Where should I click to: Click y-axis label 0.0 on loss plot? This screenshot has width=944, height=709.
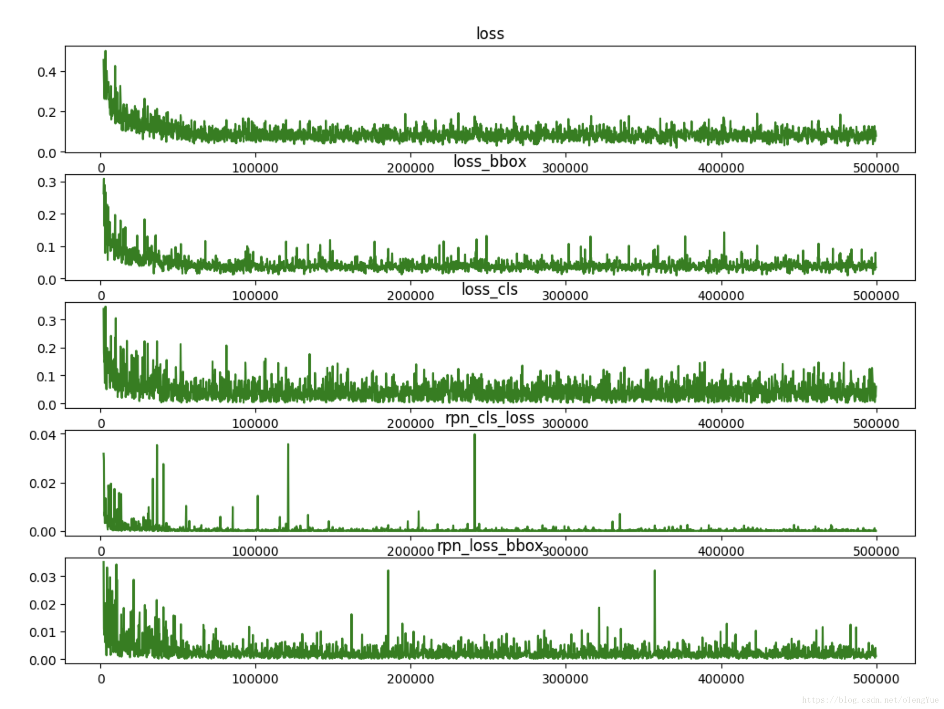pyautogui.click(x=47, y=153)
